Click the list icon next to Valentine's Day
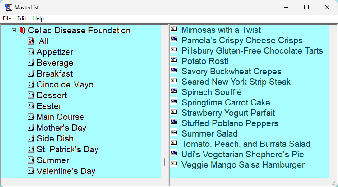This screenshot has width=338, height=187. (x=31, y=171)
